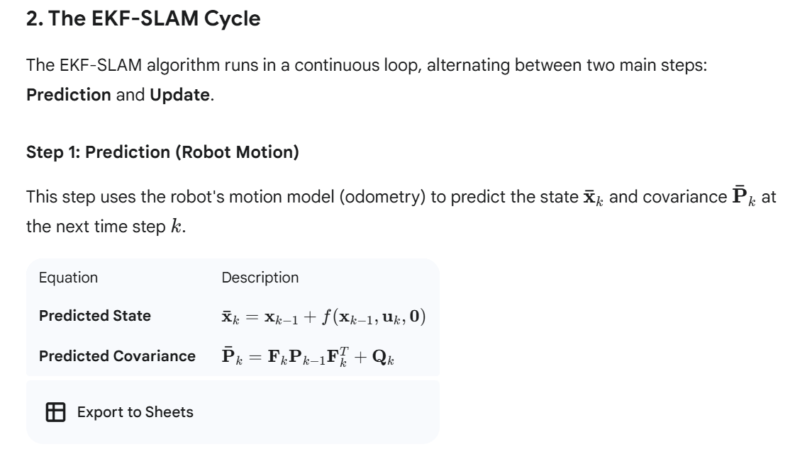Screen dimensions: 790x461
Task: Click the Export to Sheets table icon
Action: tap(55, 411)
